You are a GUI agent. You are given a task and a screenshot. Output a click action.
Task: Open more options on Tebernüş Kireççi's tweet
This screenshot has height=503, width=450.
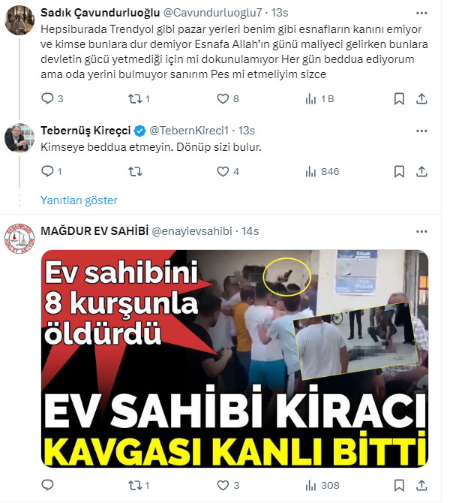(x=421, y=131)
